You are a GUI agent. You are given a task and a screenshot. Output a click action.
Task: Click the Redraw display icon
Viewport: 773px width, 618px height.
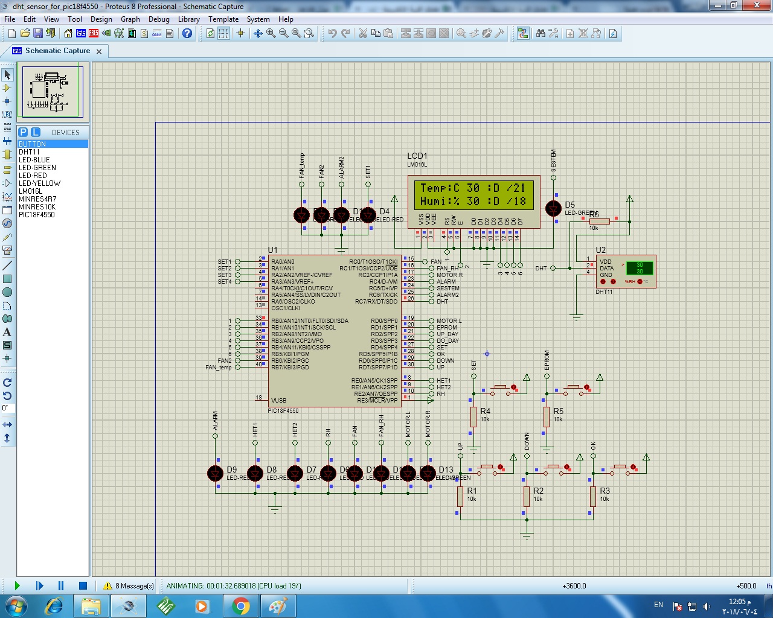[210, 34]
